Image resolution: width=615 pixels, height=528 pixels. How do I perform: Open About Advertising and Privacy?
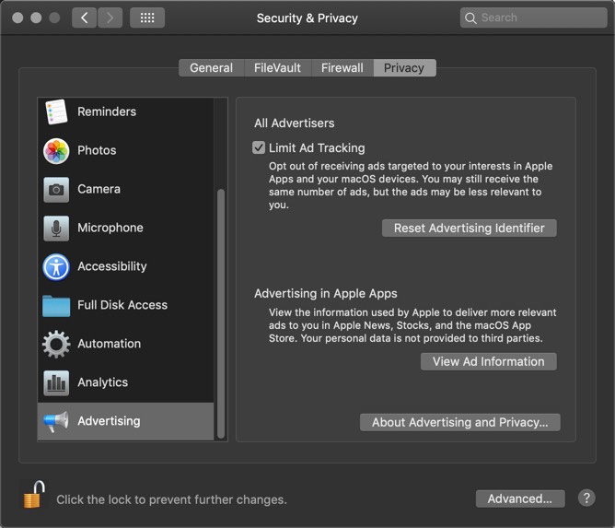click(x=460, y=422)
